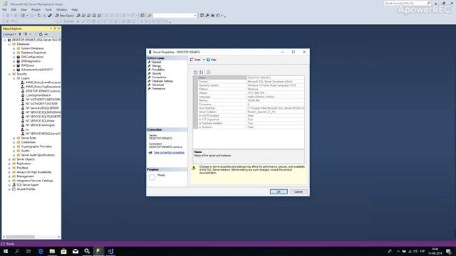Select the Root Directory property row
456x256 pixels.
point(252,108)
